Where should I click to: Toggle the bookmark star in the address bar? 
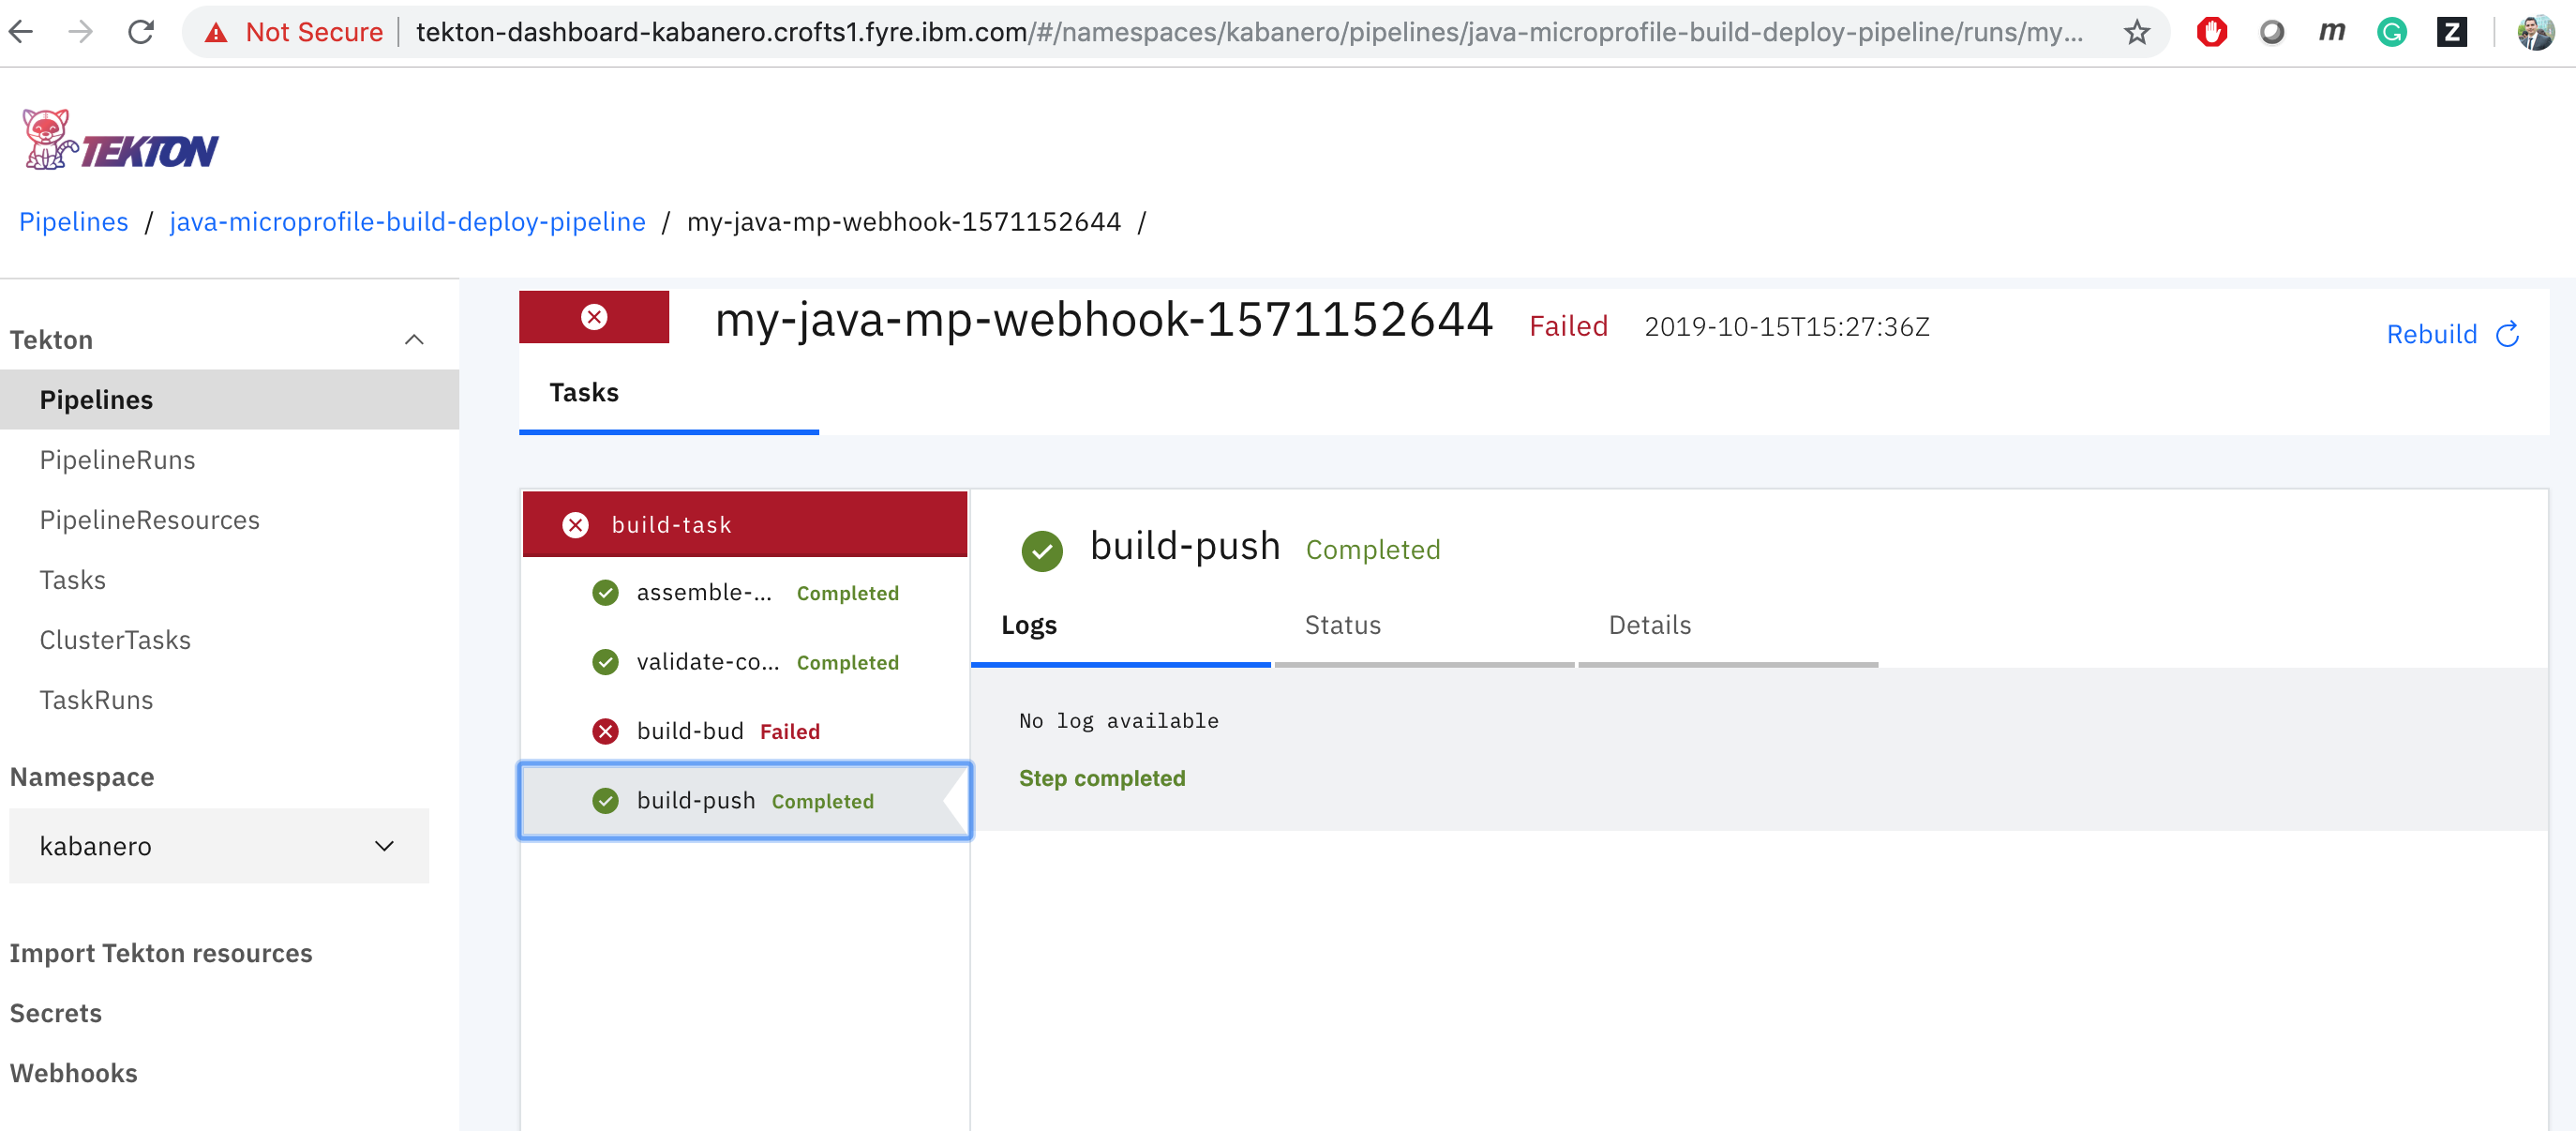click(x=2136, y=31)
